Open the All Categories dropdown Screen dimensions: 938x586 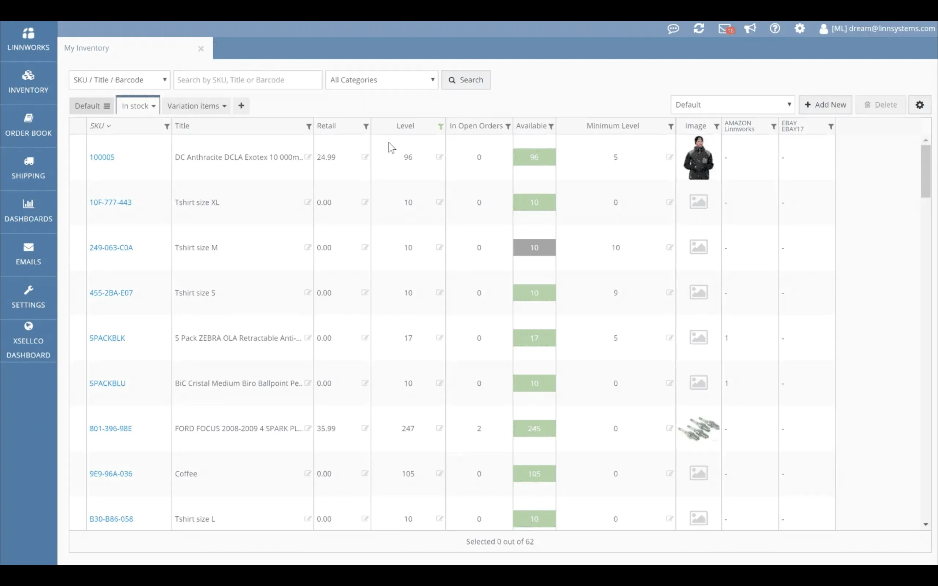(381, 80)
